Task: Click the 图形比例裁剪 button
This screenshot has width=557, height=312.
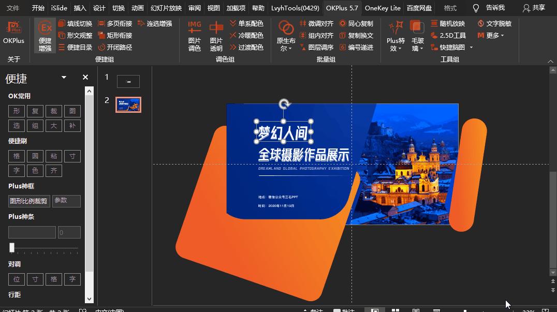Action: (29, 201)
